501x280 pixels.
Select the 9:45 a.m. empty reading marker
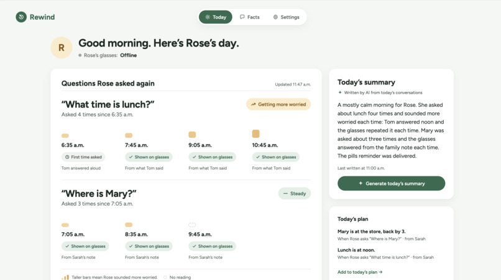point(192,225)
